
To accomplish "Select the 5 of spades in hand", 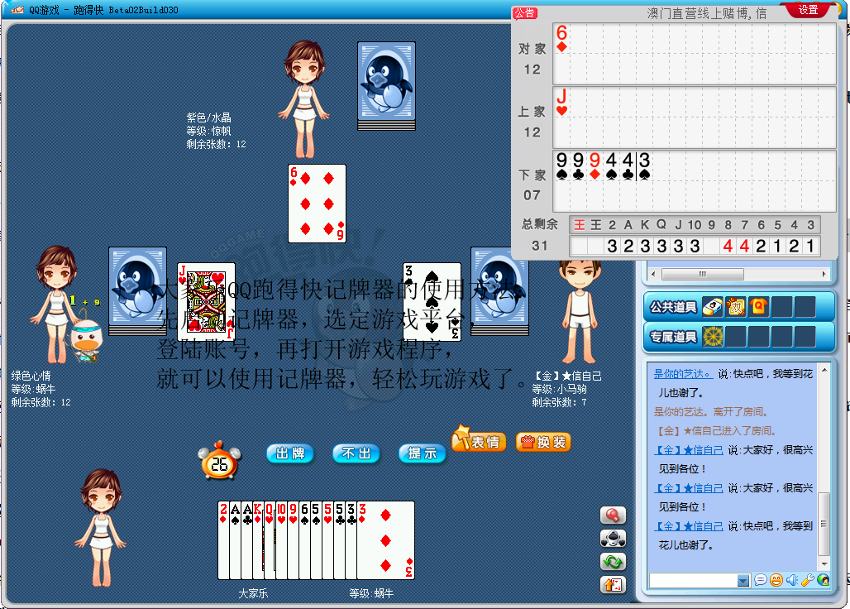I will pos(316,540).
